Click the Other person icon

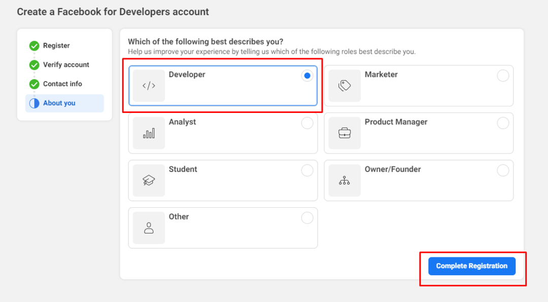coord(149,228)
